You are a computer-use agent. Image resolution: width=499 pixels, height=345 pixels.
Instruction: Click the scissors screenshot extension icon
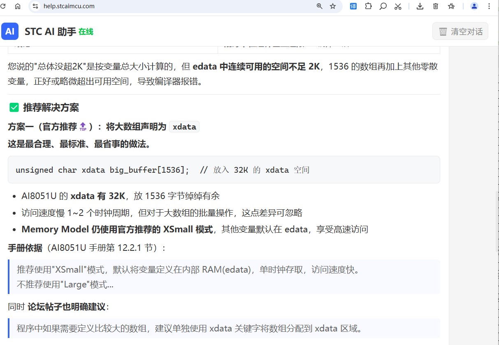point(398,6)
